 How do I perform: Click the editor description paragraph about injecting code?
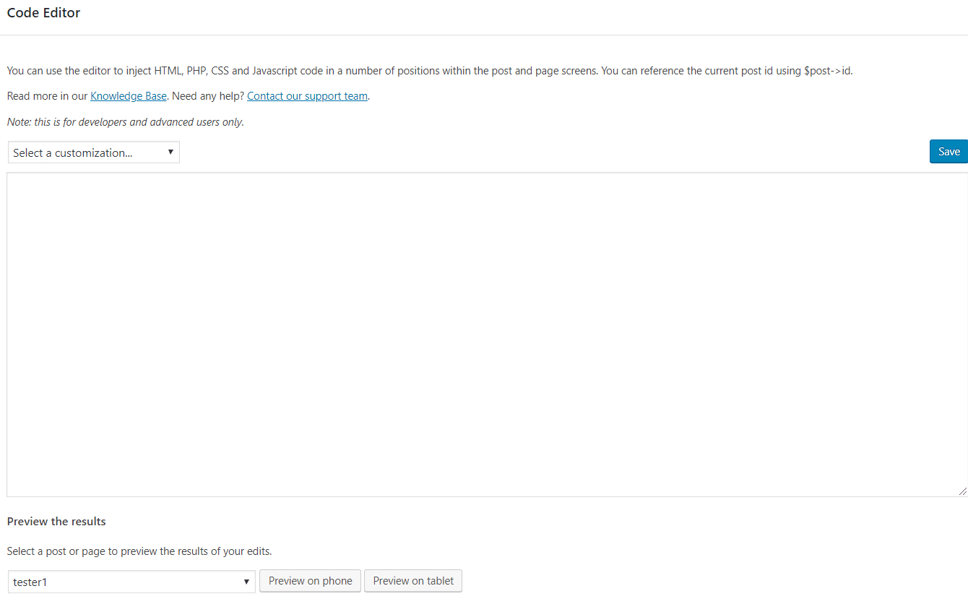361,71
